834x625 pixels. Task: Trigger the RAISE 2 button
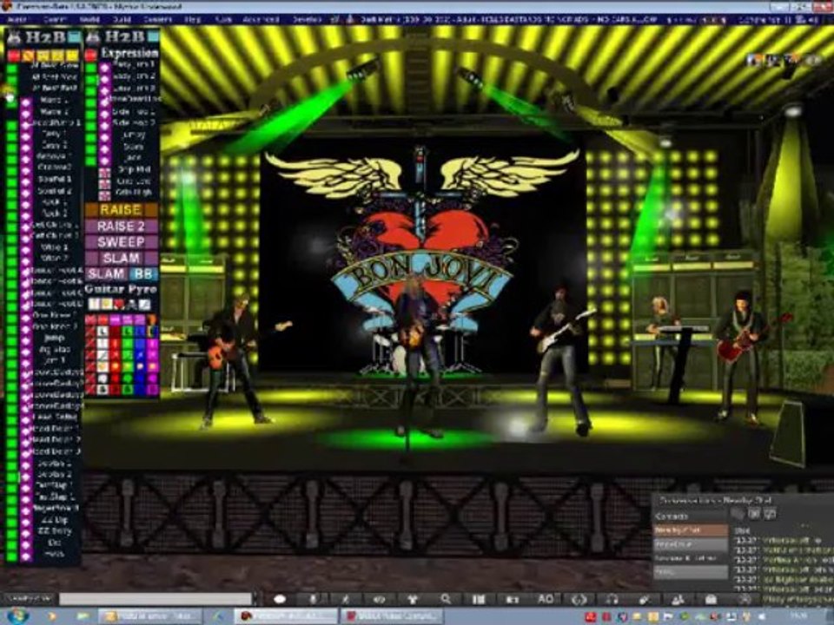coord(122,227)
